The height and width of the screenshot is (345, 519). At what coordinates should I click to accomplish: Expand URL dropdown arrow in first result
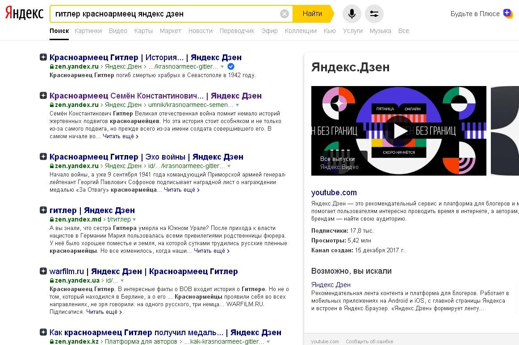click(222, 67)
